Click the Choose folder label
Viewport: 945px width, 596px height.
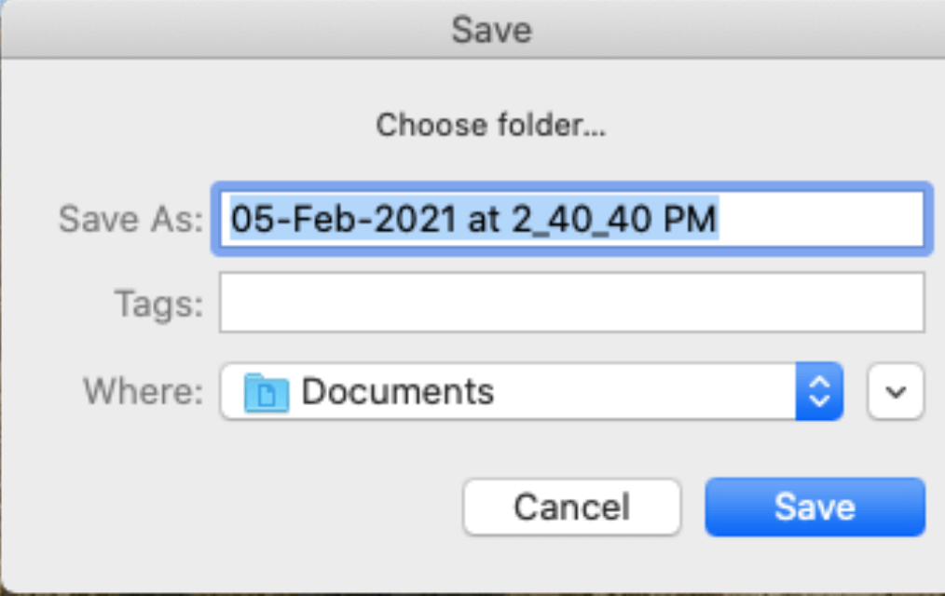[x=490, y=125]
